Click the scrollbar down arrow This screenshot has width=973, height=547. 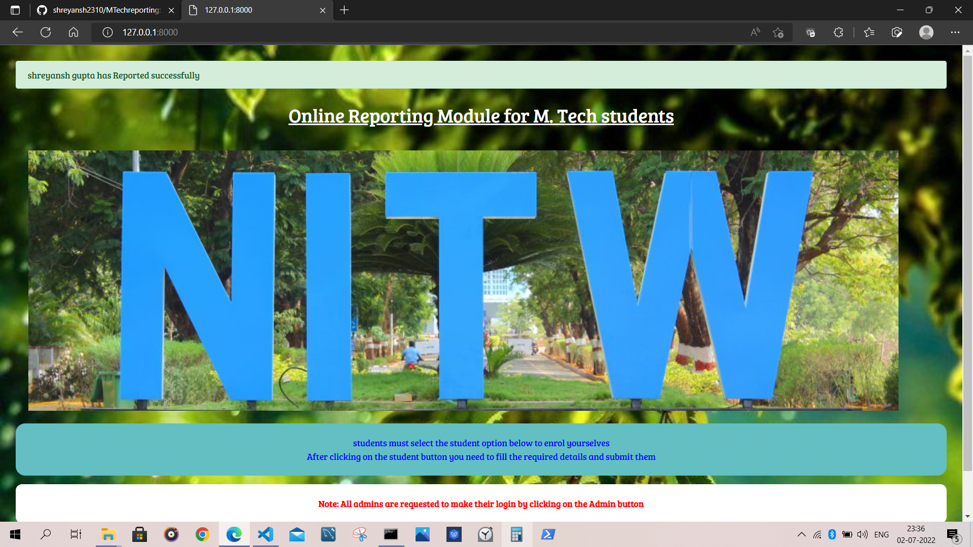967,517
